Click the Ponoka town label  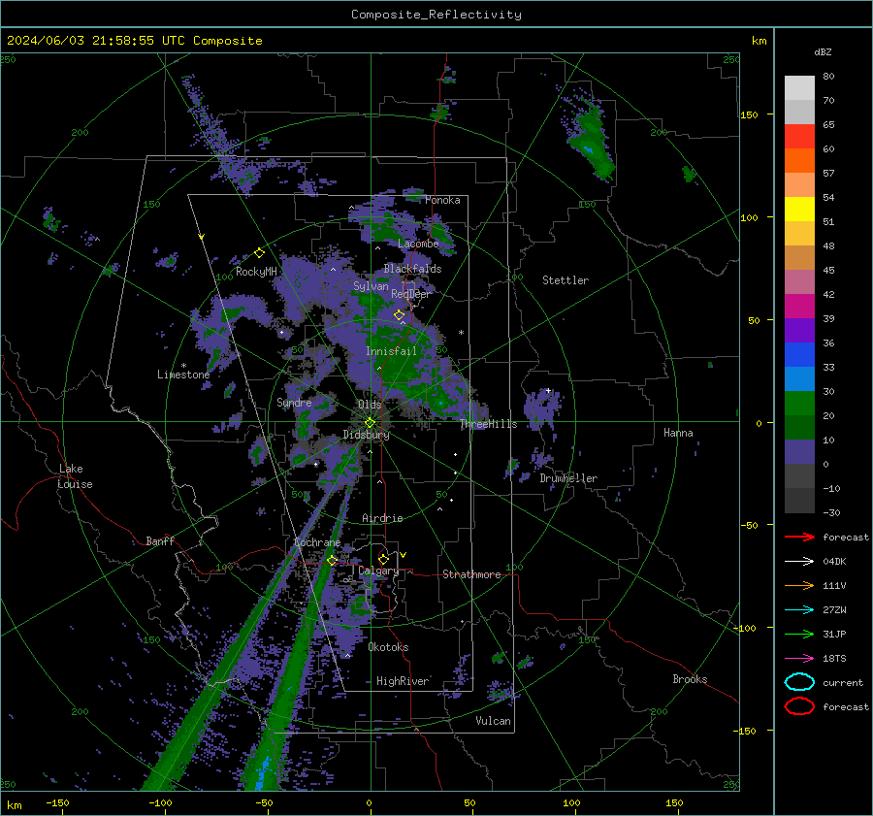pyautogui.click(x=442, y=200)
